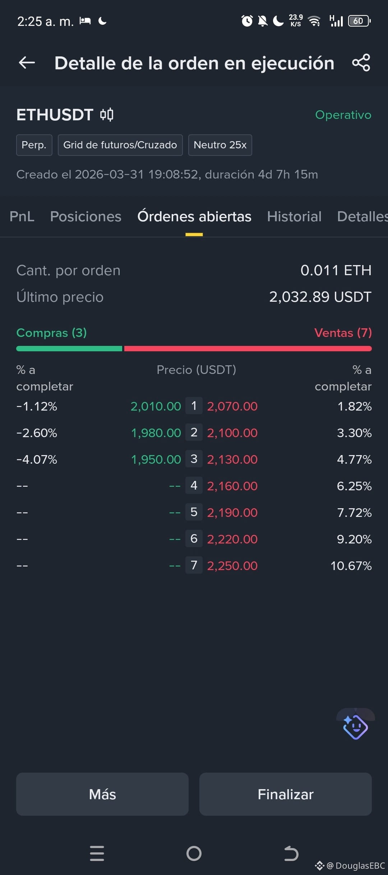Tap the Finalizar button

(286, 794)
